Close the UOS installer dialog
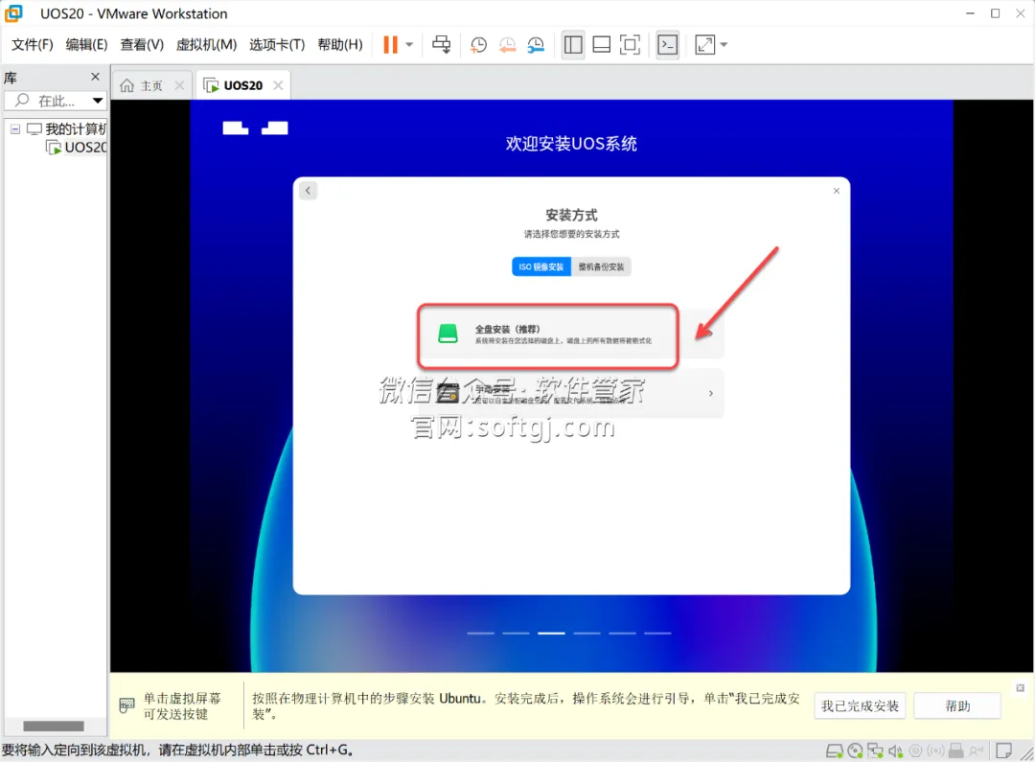Image resolution: width=1035 pixels, height=762 pixels. pyautogui.click(x=837, y=191)
